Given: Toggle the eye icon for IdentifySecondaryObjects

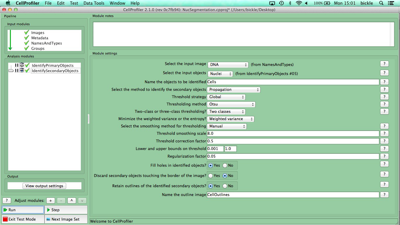Looking at the screenshot, I should tap(22, 71).
